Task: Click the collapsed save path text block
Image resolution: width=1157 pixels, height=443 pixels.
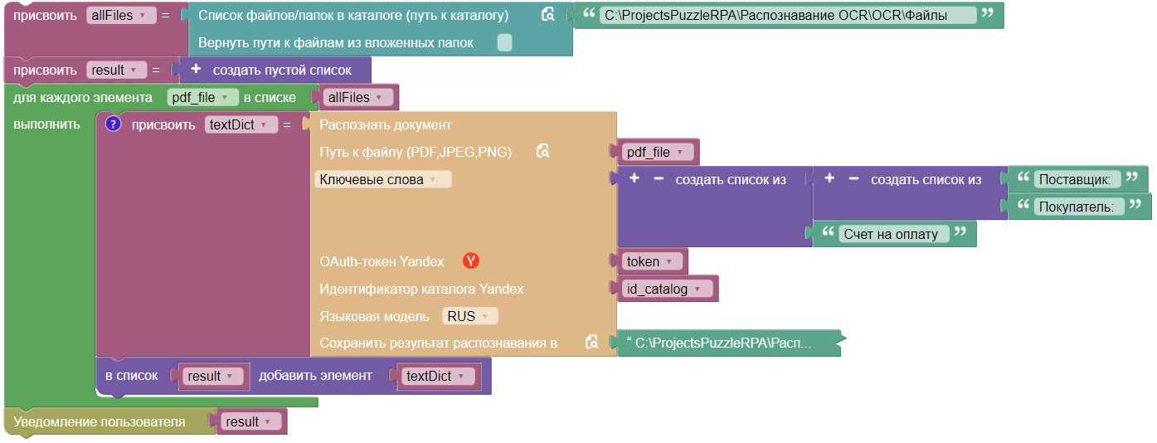Action: [724, 342]
